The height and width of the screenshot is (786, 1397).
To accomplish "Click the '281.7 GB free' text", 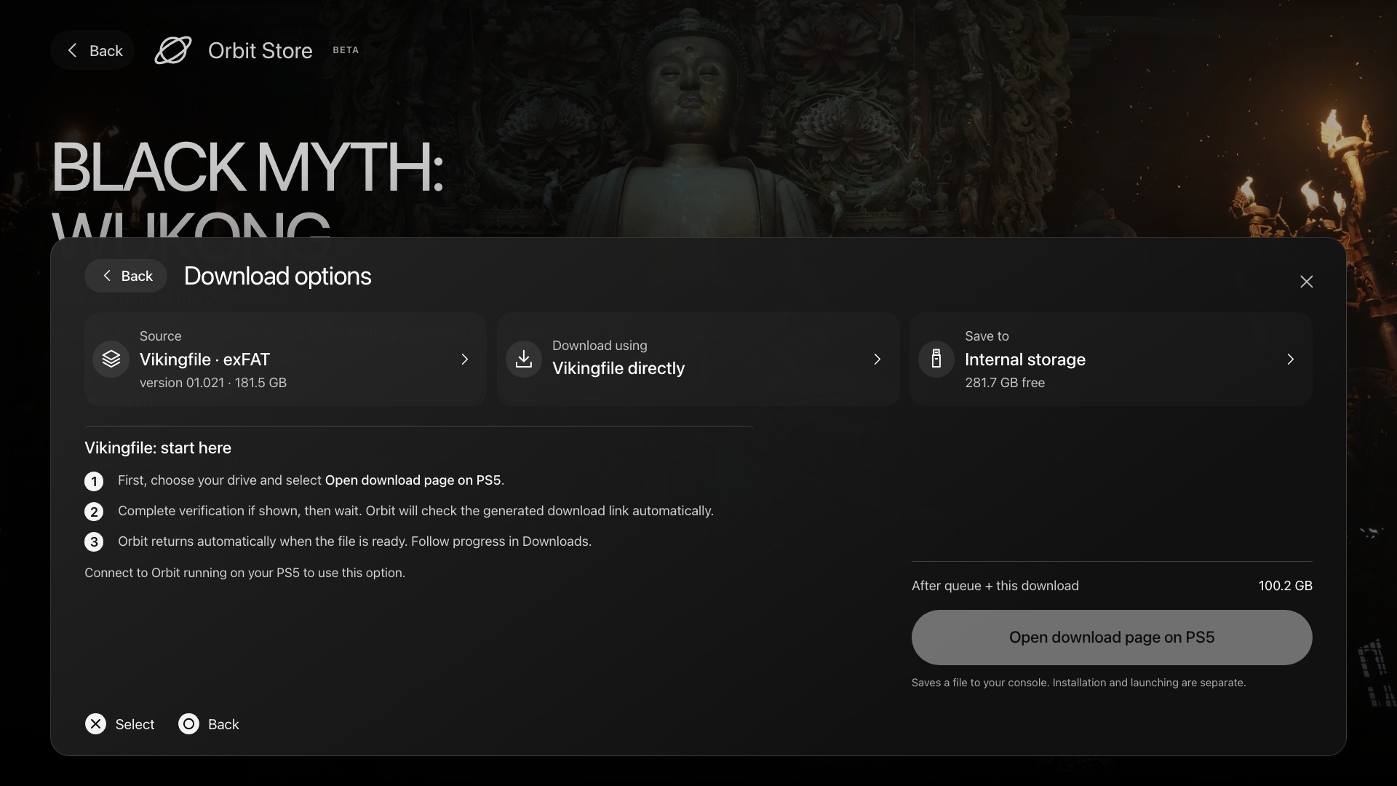I will [x=1005, y=383].
